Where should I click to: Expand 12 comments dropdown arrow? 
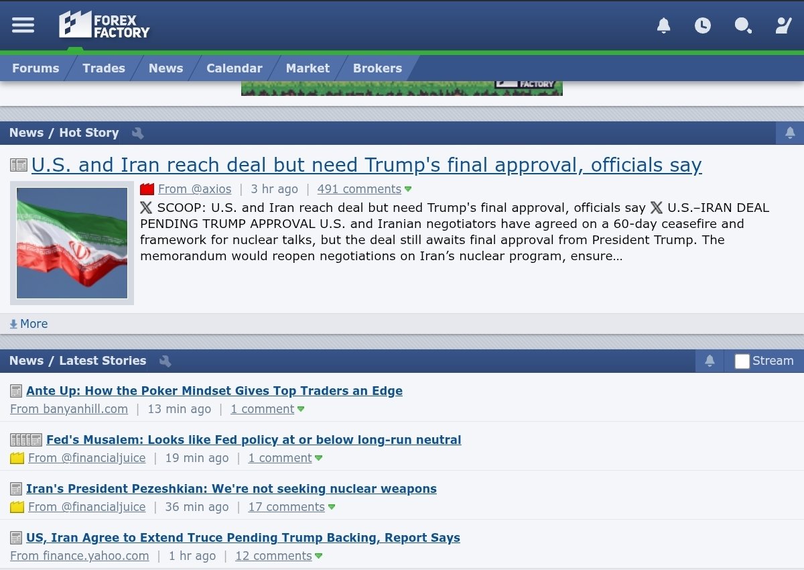(x=318, y=556)
